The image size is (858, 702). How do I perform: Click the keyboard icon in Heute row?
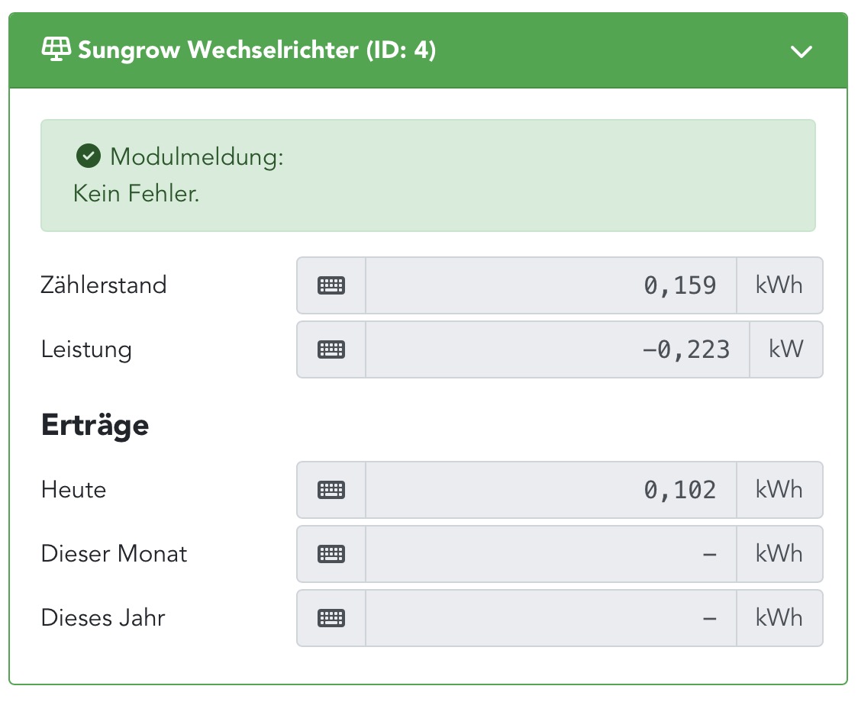tap(331, 490)
